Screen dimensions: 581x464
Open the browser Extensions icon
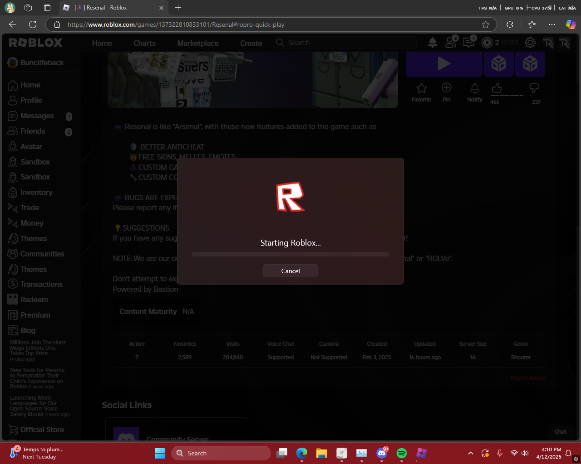[510, 24]
